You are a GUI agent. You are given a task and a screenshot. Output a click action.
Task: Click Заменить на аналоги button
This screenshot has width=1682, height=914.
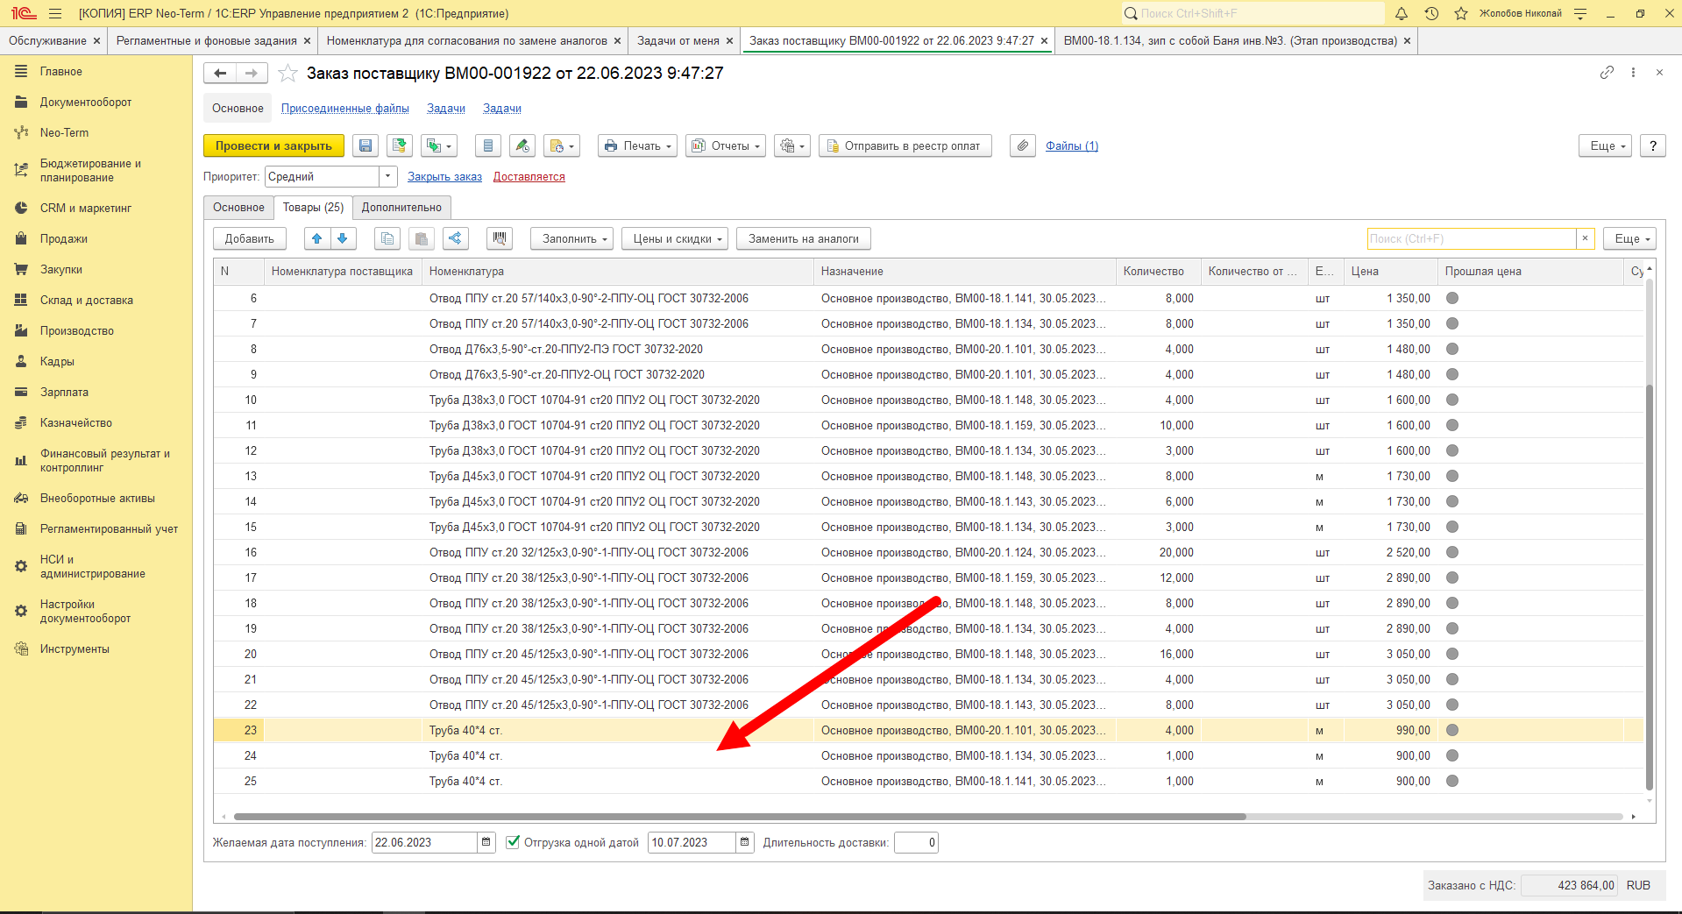(804, 238)
